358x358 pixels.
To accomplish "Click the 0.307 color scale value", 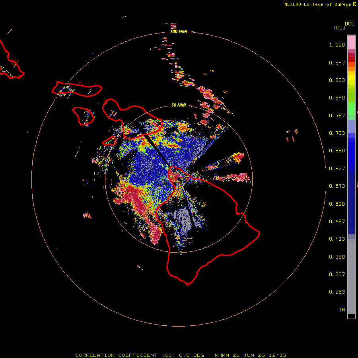I will coord(337,274).
